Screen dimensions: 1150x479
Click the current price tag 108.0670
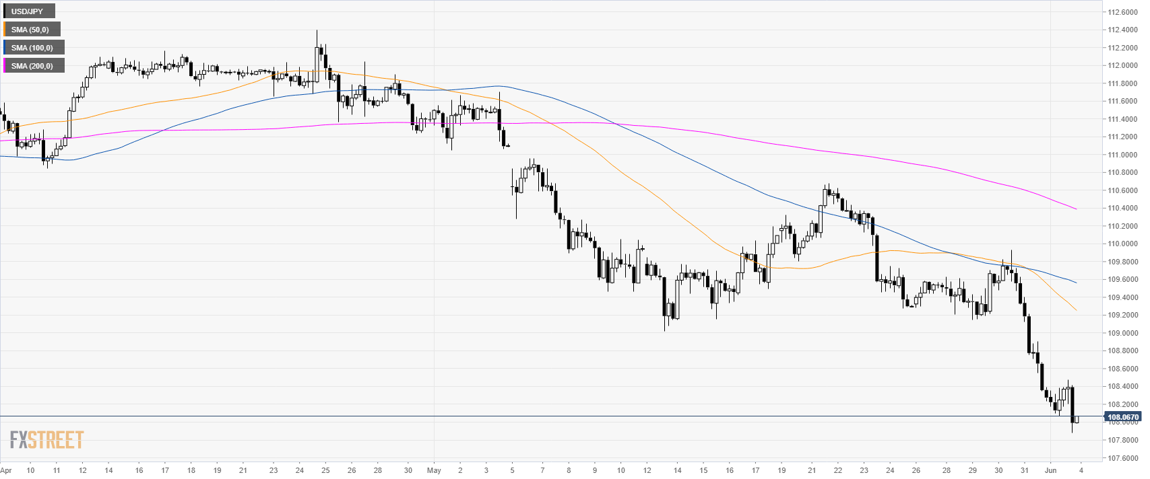pyautogui.click(x=1122, y=417)
